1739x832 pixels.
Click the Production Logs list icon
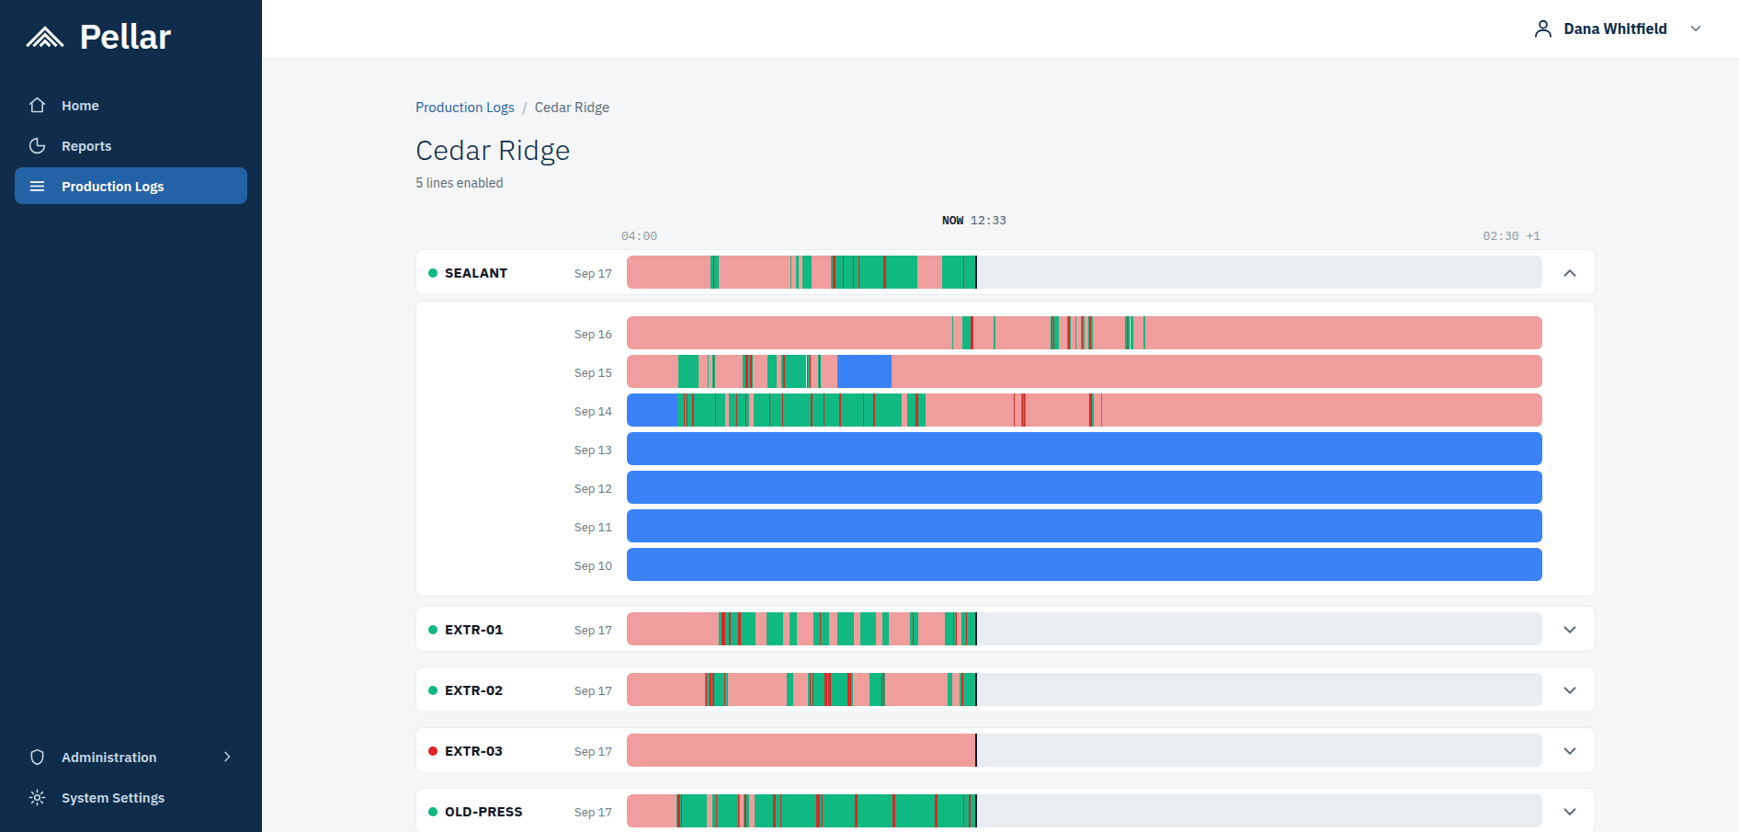tap(37, 186)
